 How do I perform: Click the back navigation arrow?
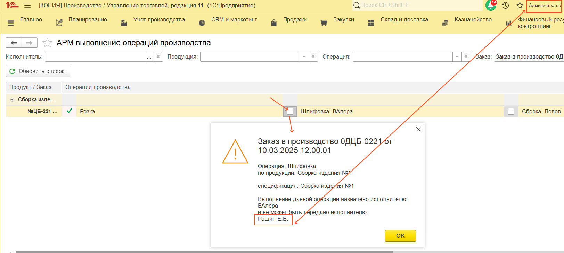pos(14,43)
